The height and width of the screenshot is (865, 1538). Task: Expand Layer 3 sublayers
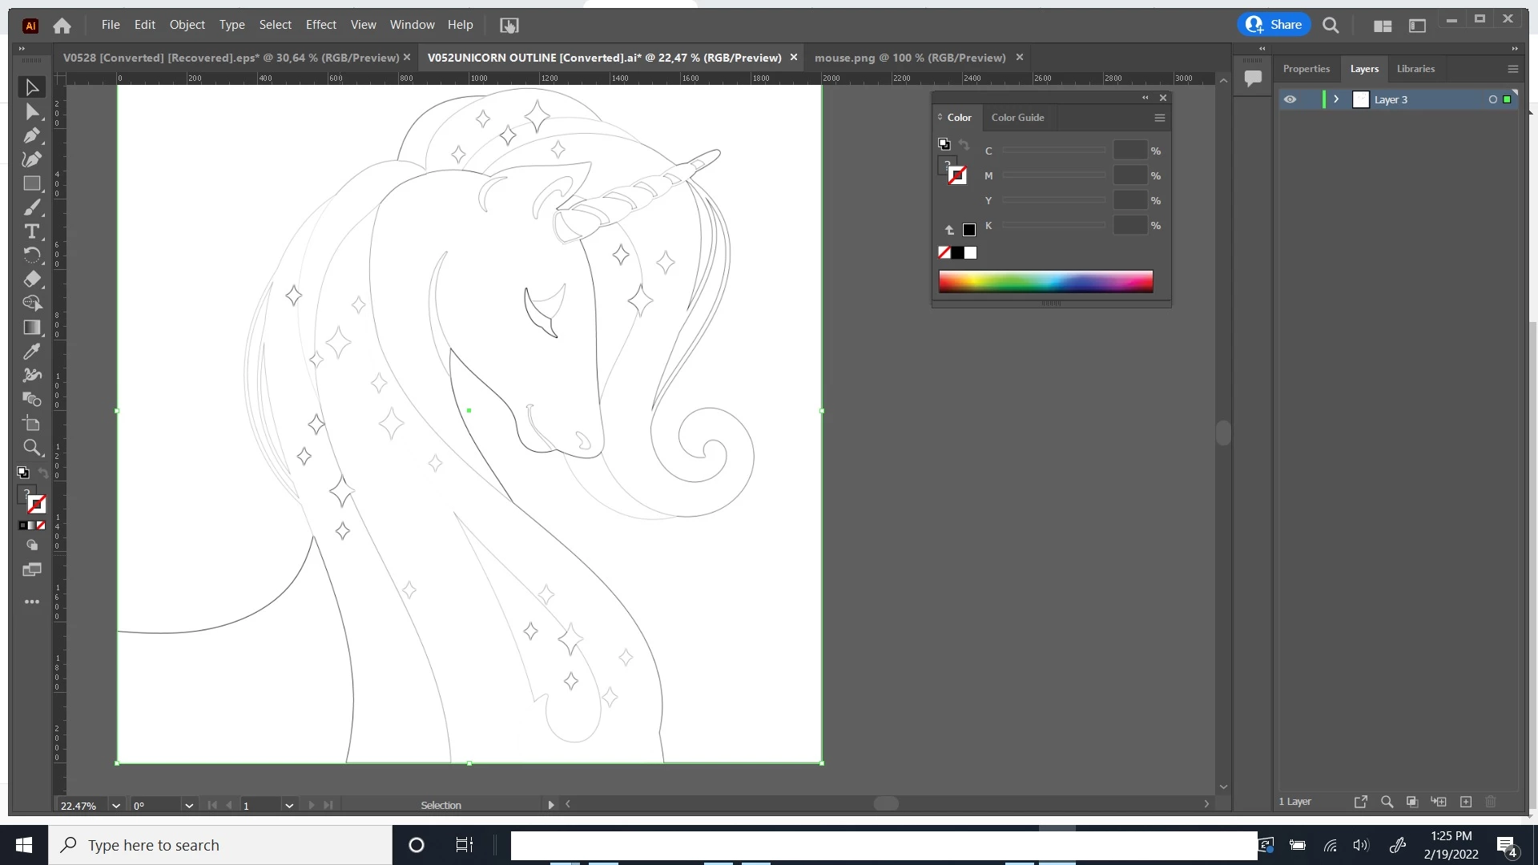[1336, 99]
